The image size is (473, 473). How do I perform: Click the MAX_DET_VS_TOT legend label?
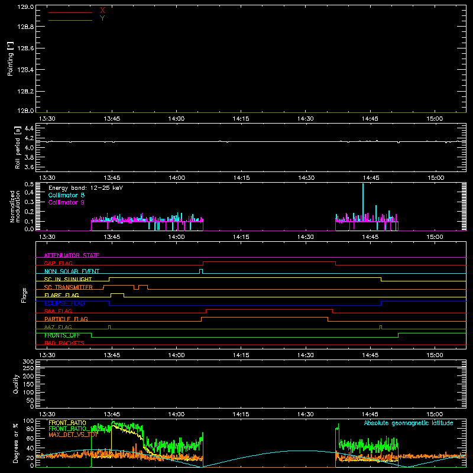(x=73, y=435)
